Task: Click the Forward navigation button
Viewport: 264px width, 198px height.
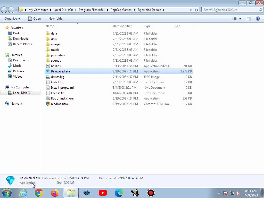Action: (11, 10)
